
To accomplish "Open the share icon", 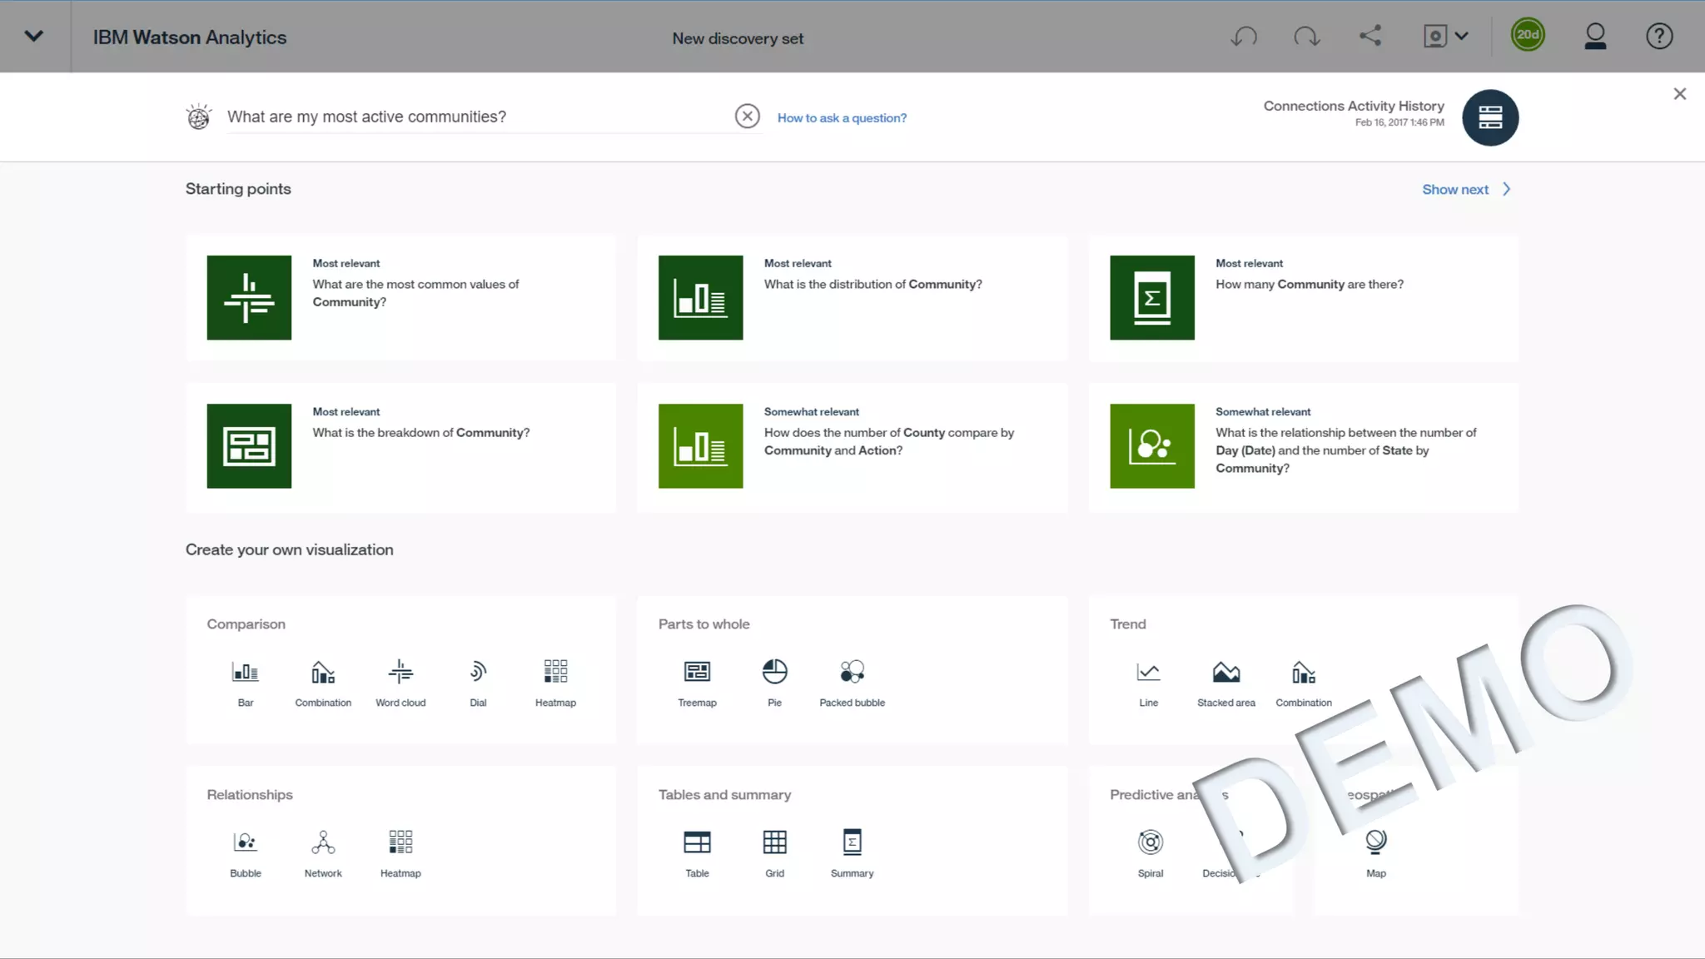I will pos(1370,36).
